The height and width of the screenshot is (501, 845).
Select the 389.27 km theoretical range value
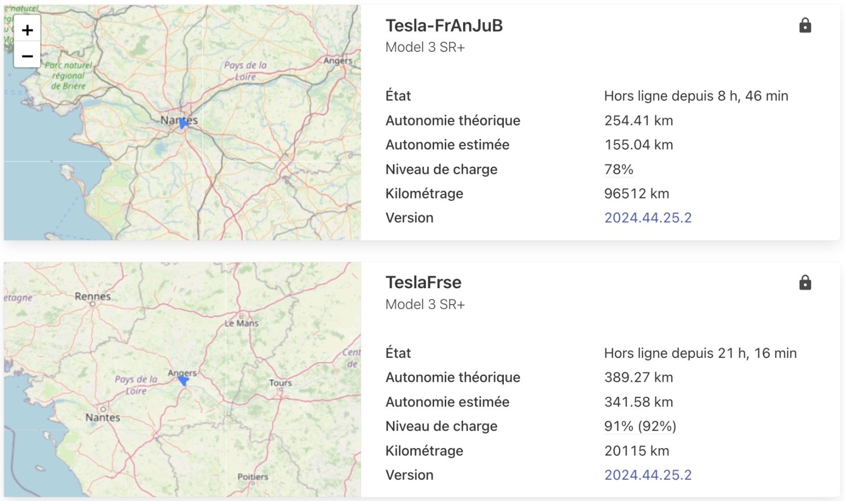click(x=639, y=377)
